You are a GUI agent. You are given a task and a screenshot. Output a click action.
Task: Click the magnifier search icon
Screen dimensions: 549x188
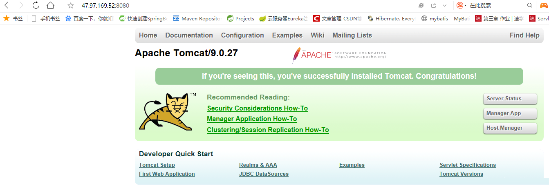coord(530,5)
